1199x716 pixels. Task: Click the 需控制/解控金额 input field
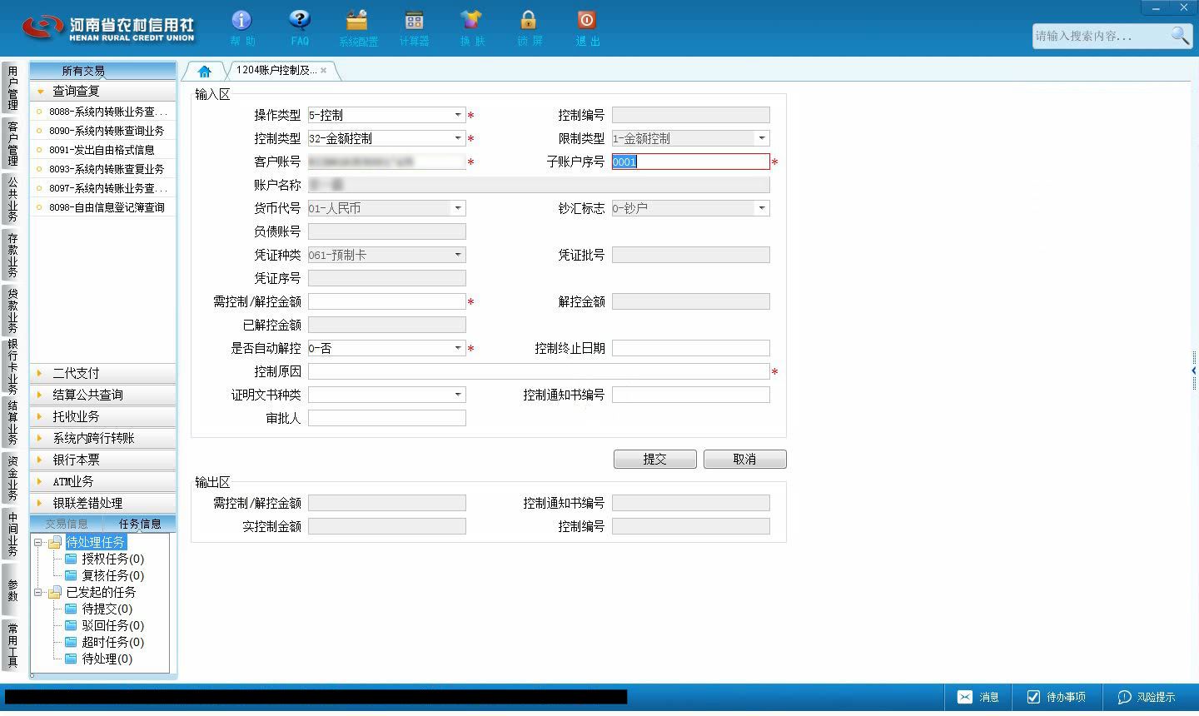coord(387,301)
